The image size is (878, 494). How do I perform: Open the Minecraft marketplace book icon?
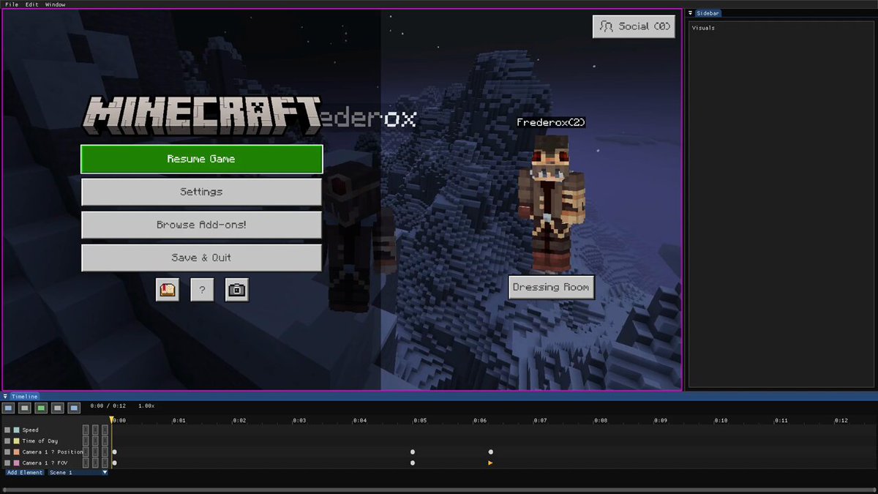168,290
